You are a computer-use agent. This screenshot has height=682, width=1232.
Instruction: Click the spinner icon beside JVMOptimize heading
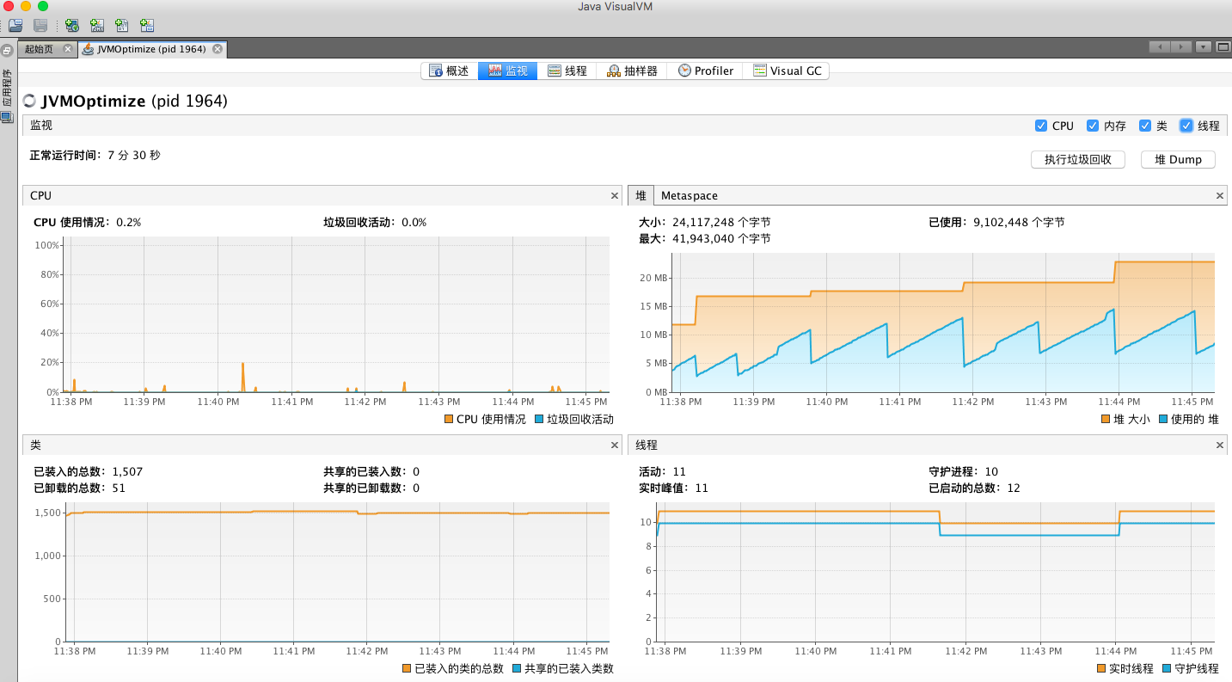(x=30, y=101)
